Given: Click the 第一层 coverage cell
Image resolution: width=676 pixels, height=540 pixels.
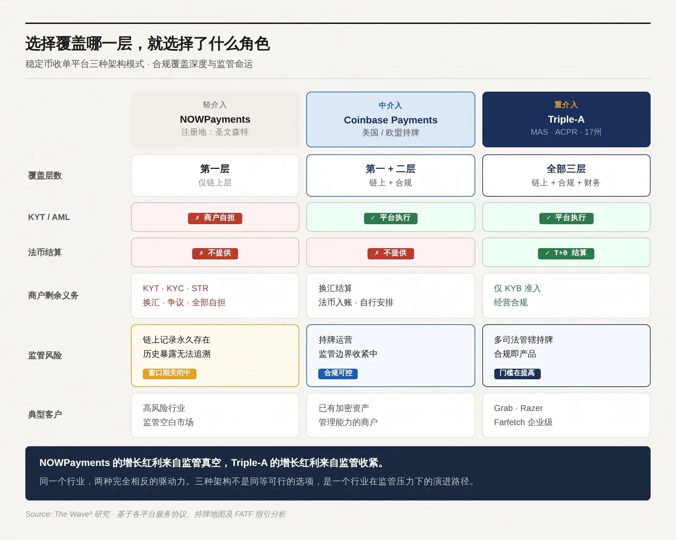Looking at the screenshot, I should (215, 175).
